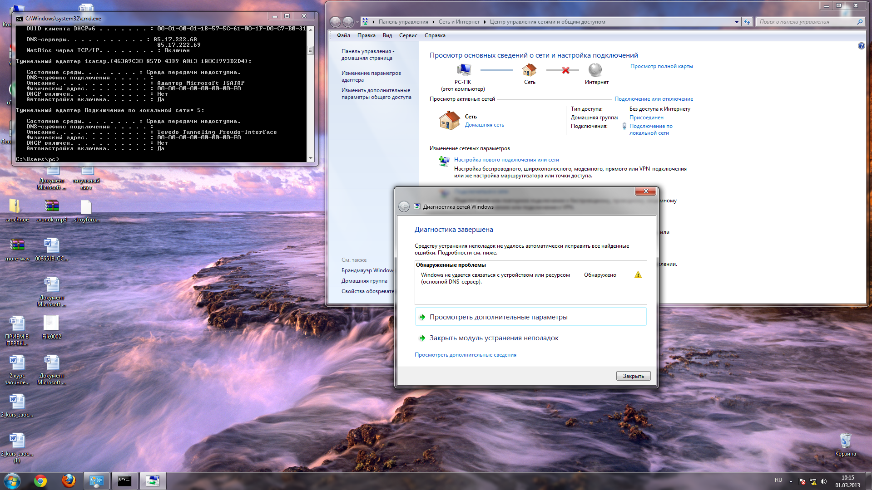Select File0002 icon on desktop

[51, 327]
